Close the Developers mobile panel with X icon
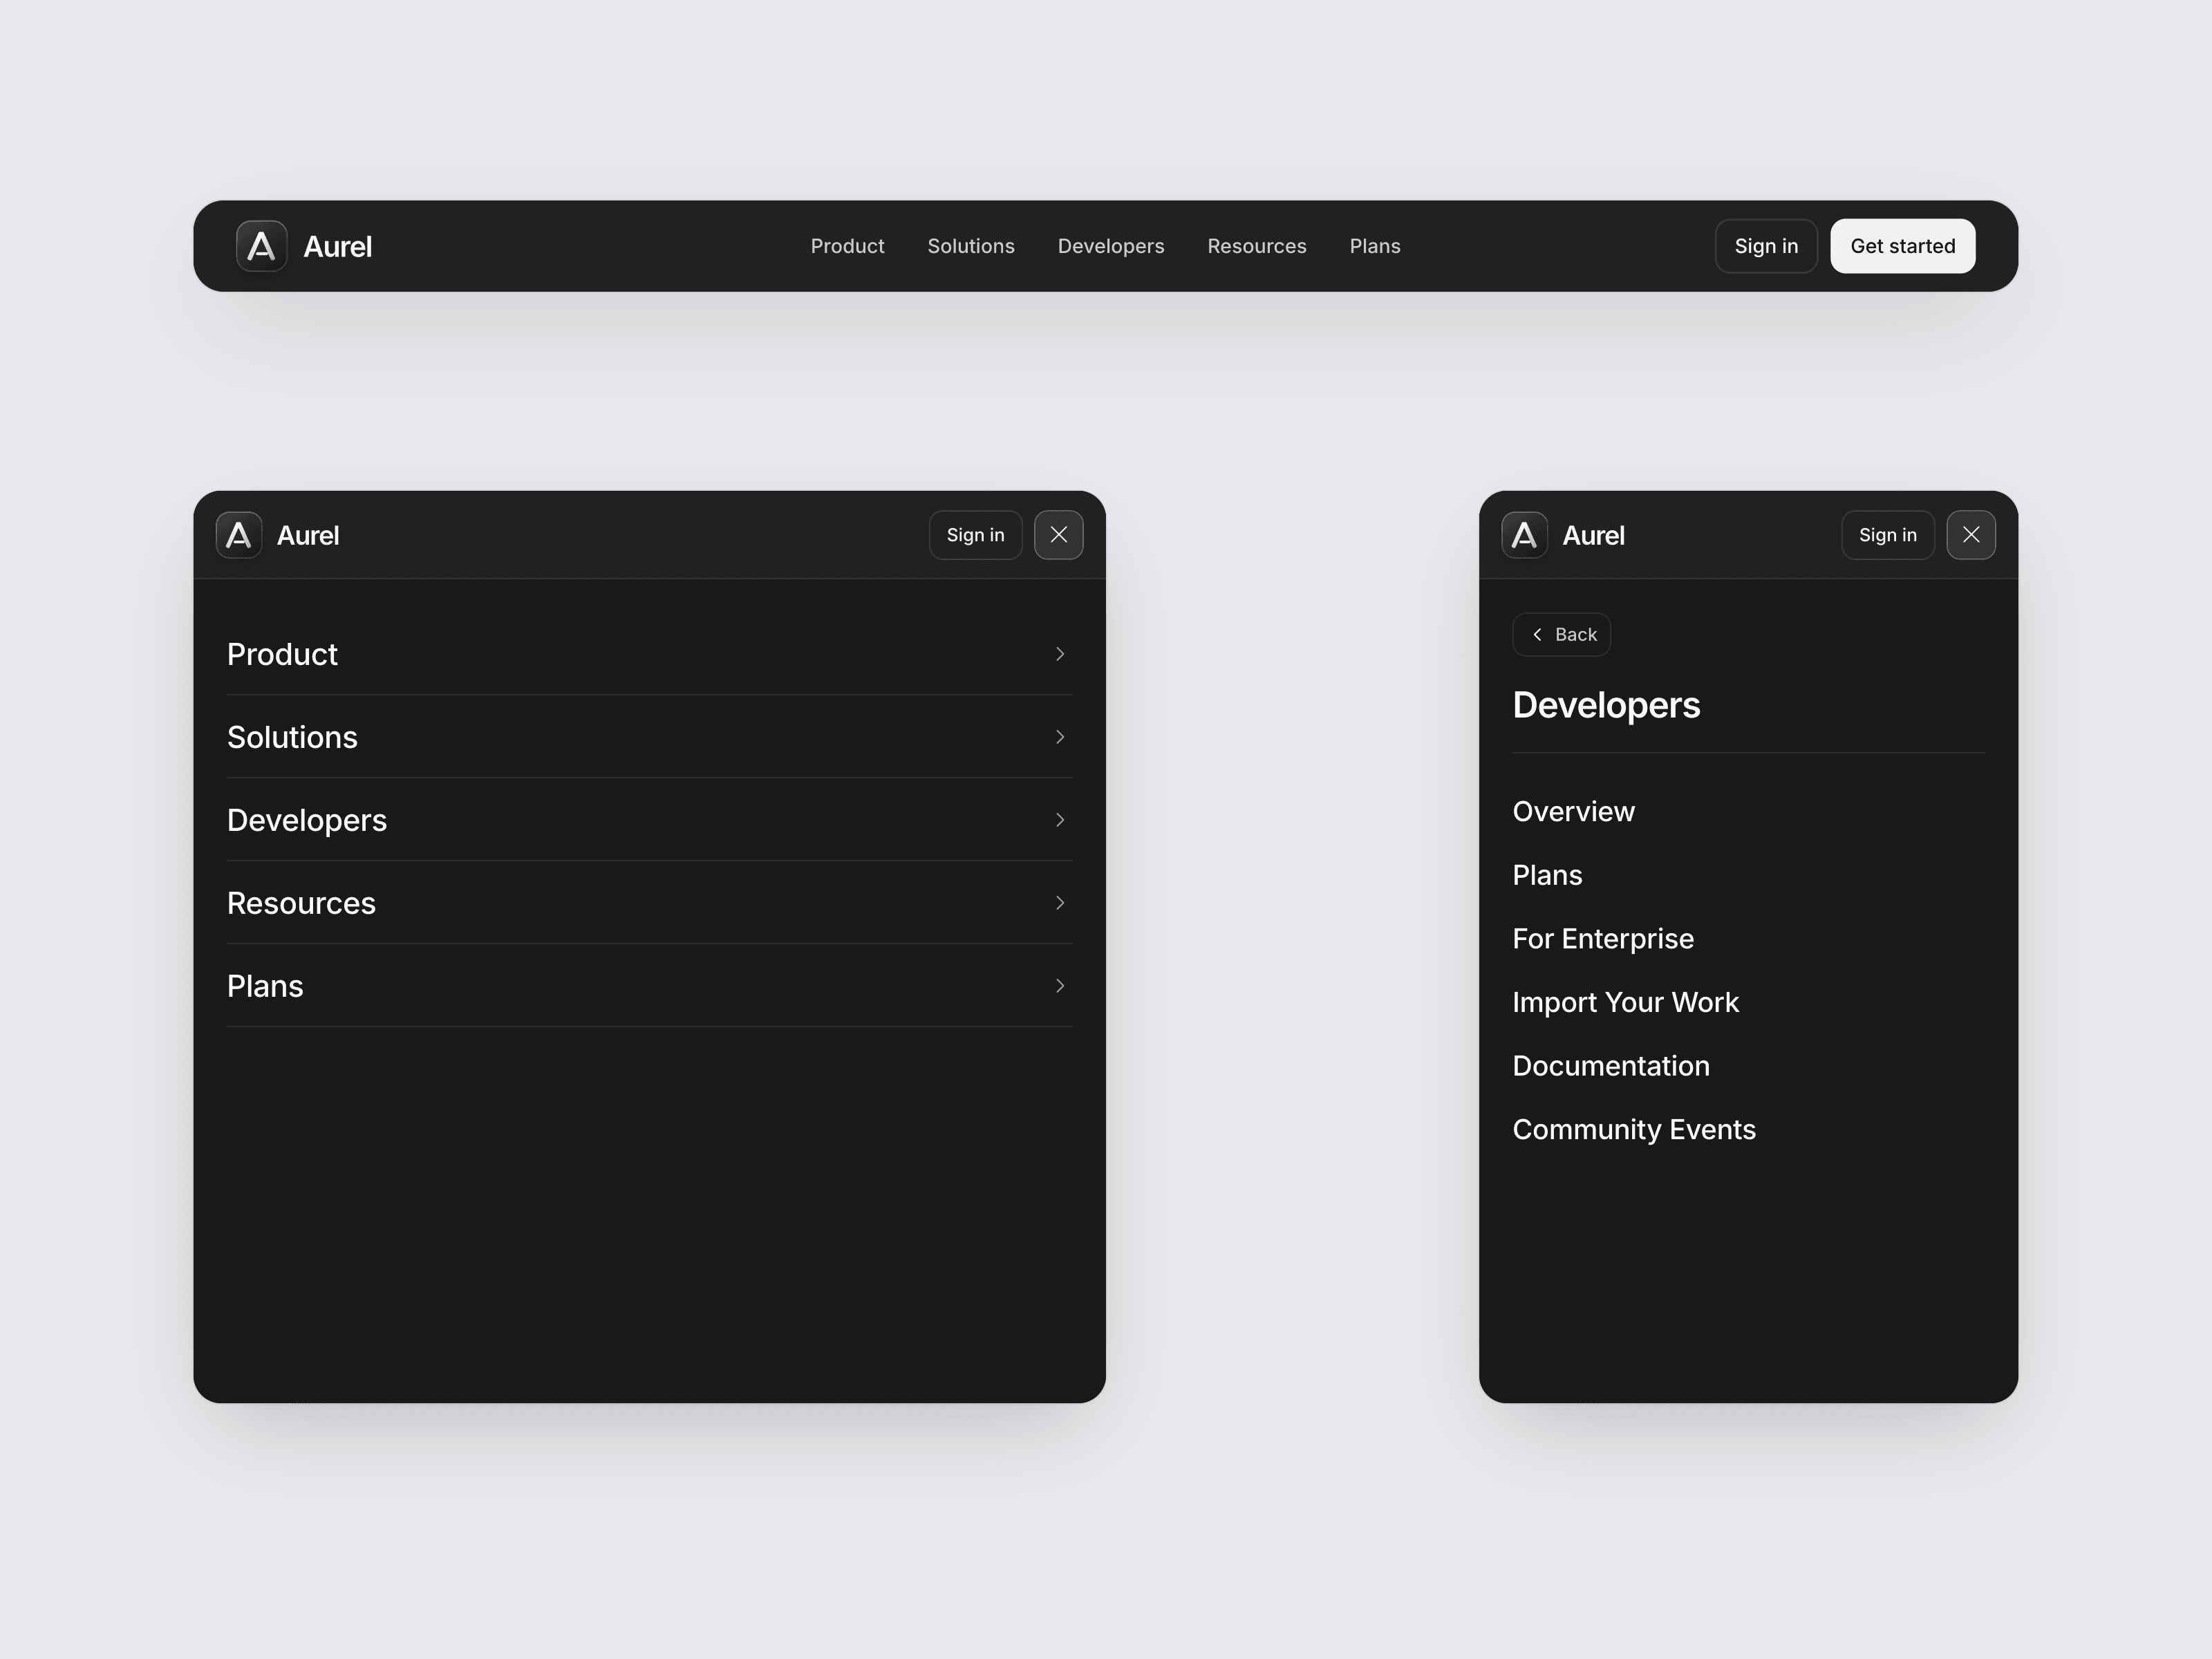 [1971, 535]
